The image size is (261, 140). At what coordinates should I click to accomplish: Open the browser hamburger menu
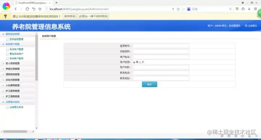pyautogui.click(x=255, y=9)
